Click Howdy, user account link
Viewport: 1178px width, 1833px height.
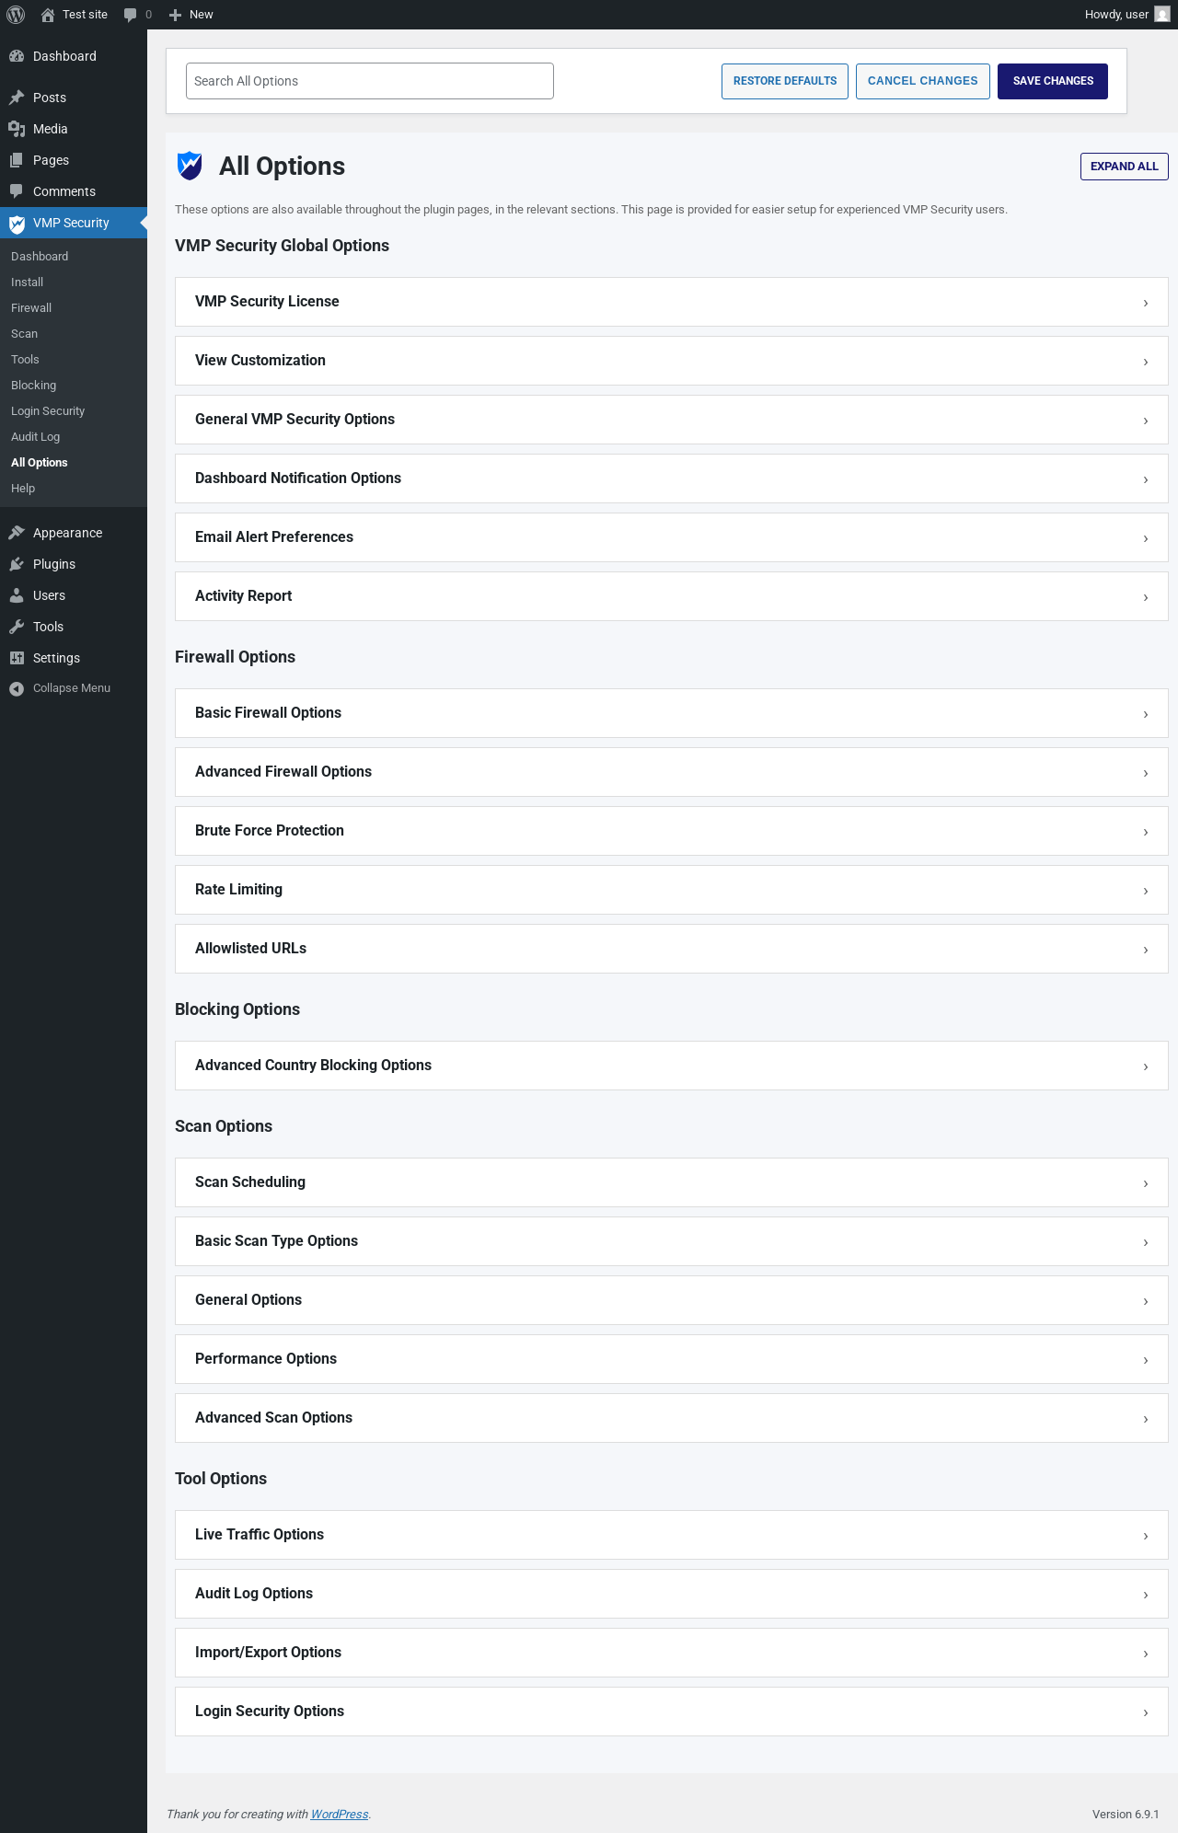[x=1126, y=15]
